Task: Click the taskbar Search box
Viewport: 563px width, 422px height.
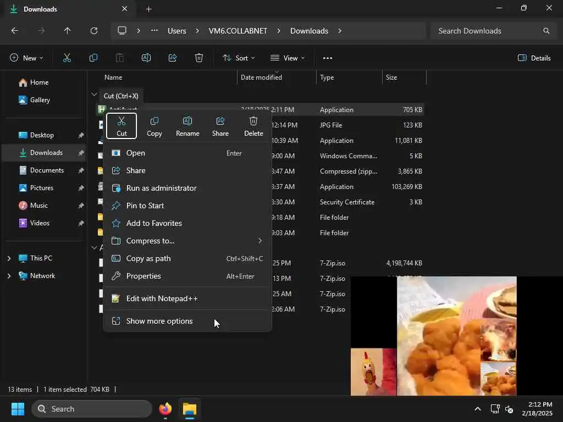Action: [x=92, y=409]
